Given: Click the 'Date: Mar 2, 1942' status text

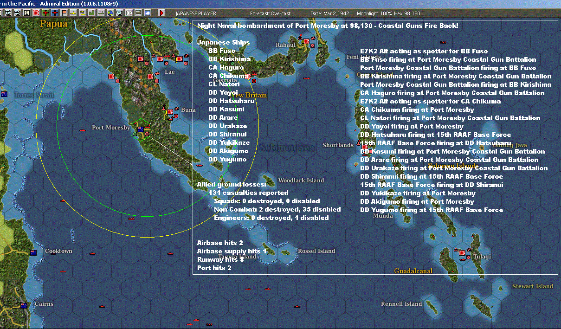Looking at the screenshot, I should [x=330, y=13].
